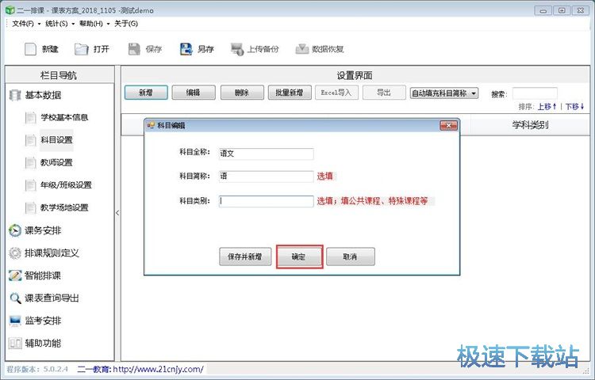The width and height of the screenshot is (595, 380).
Task: Open the 排课规则定义 section
Action: pos(52,253)
